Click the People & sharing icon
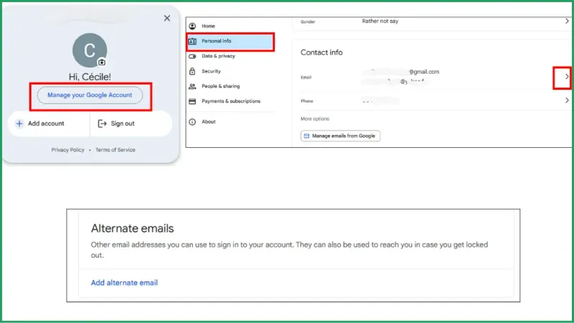This screenshot has width=574, height=323. [192, 86]
